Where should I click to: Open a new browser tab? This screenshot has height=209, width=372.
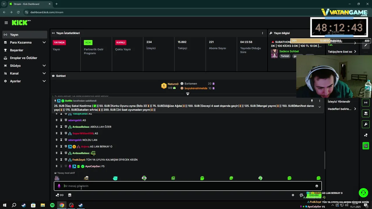pyautogui.click(x=56, y=4)
